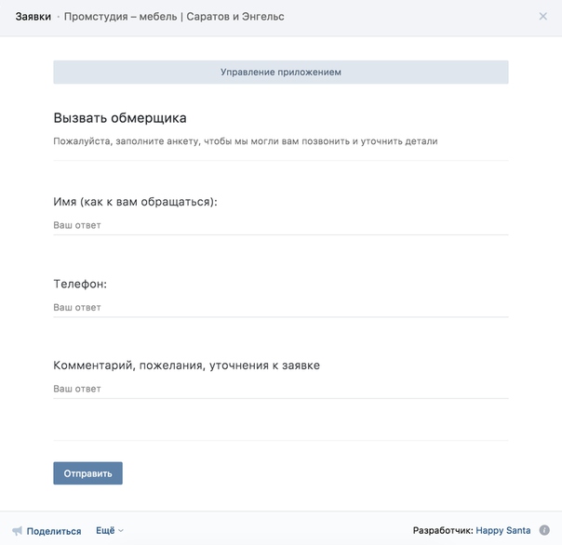Click the Пожалуйста, заполните анкету description text
This screenshot has height=545, width=562.
click(246, 141)
